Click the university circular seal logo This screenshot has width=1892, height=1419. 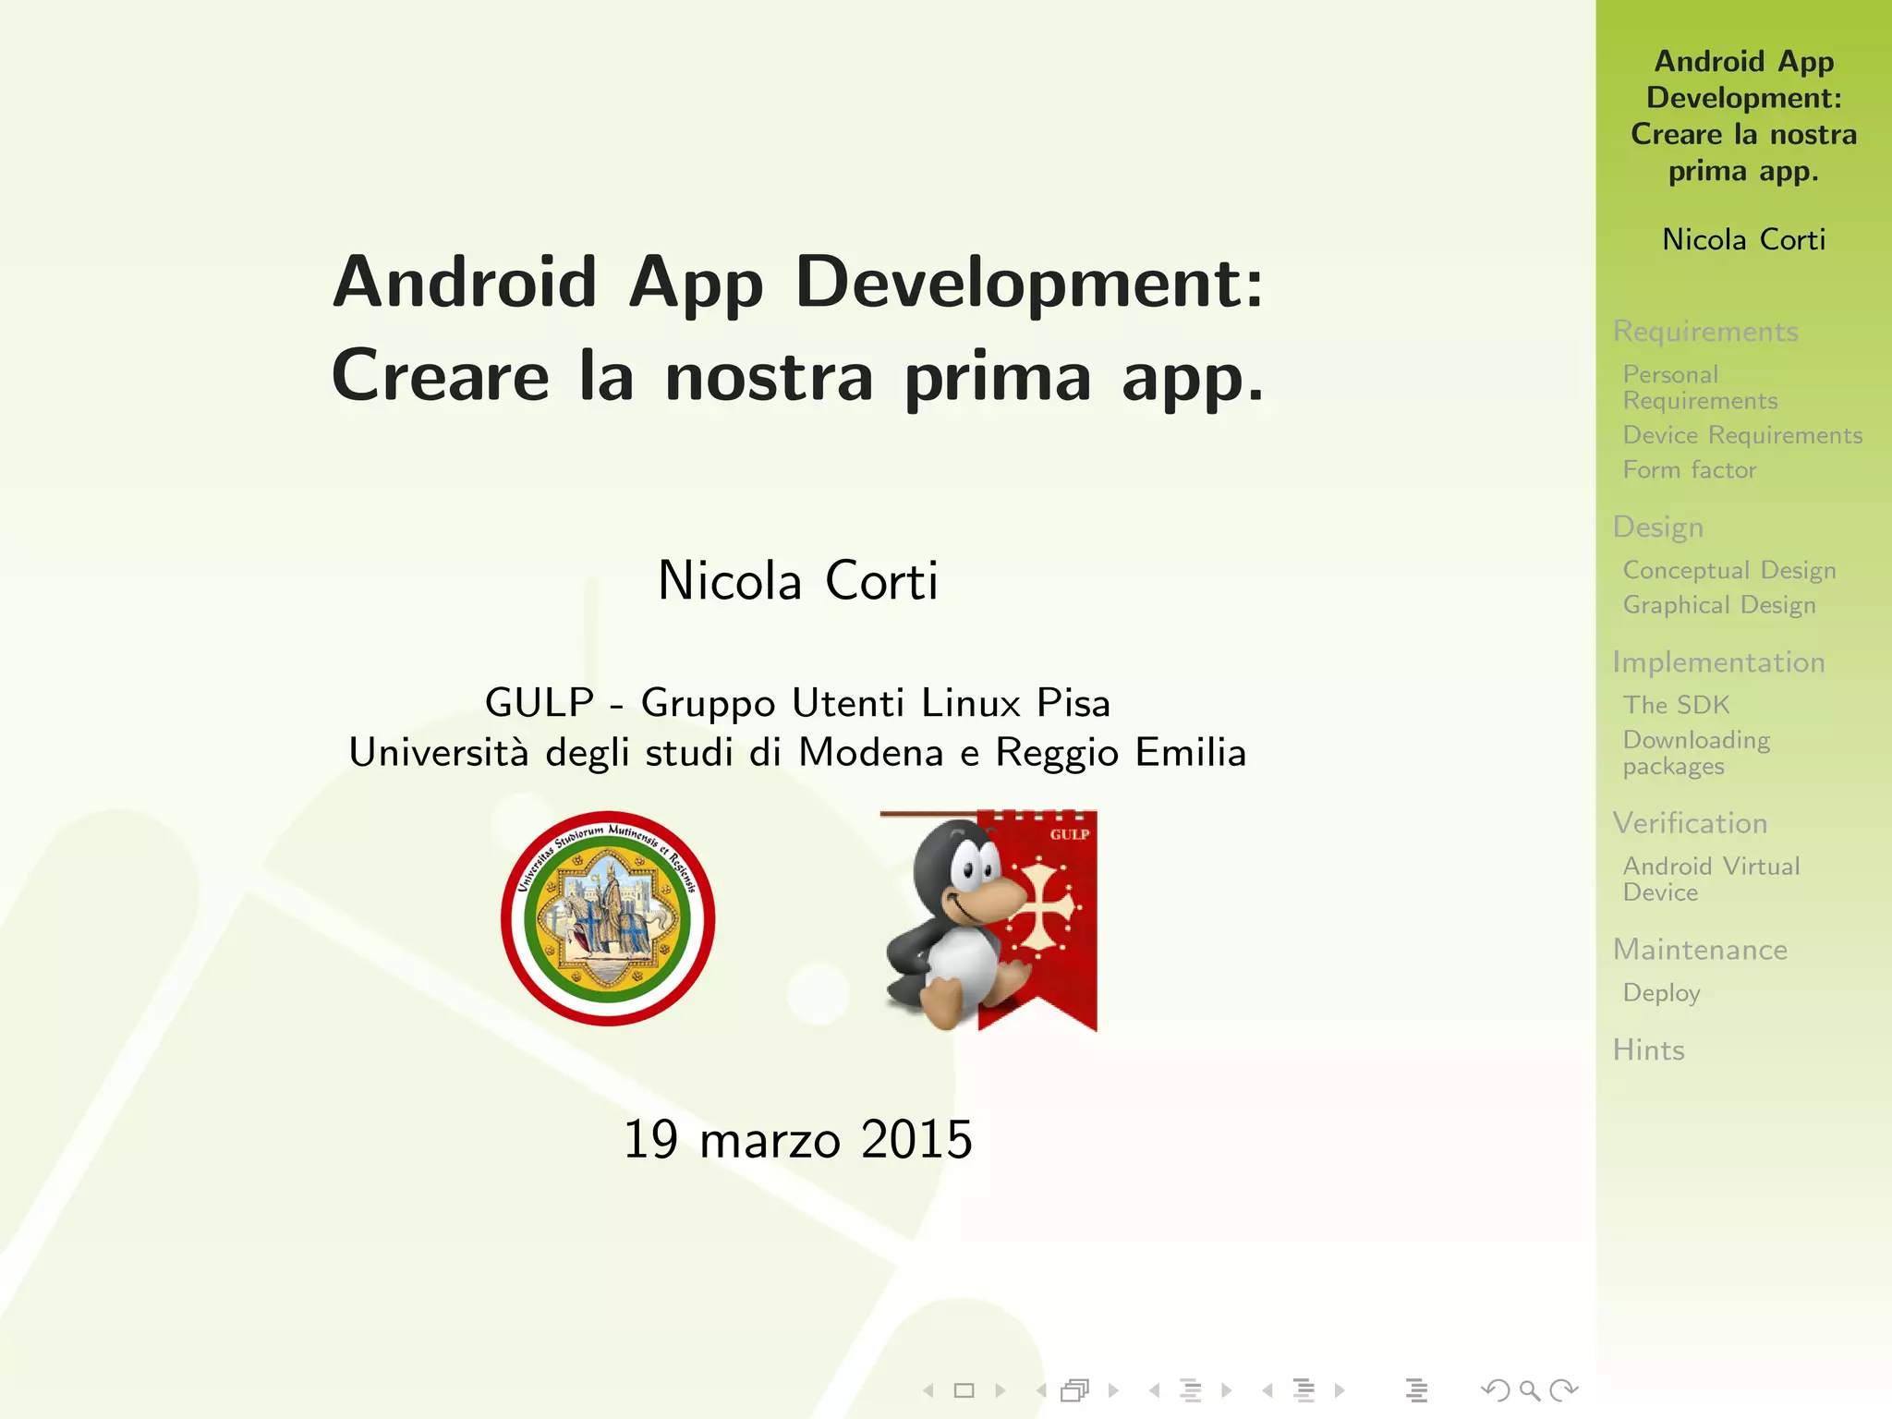pos(608,918)
